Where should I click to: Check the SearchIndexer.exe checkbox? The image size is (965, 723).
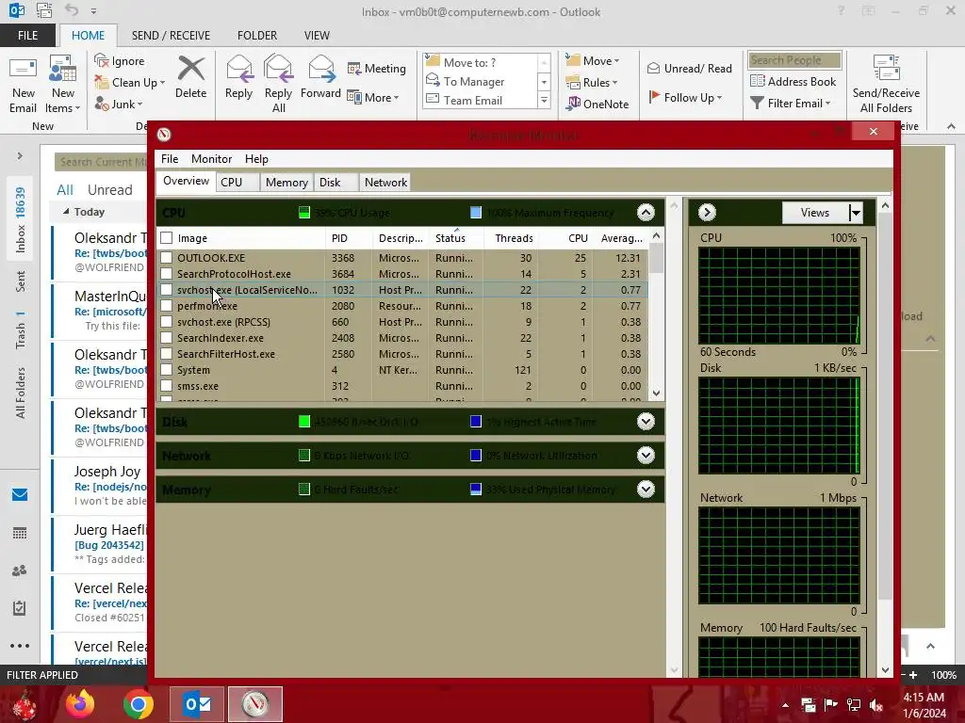coord(166,338)
